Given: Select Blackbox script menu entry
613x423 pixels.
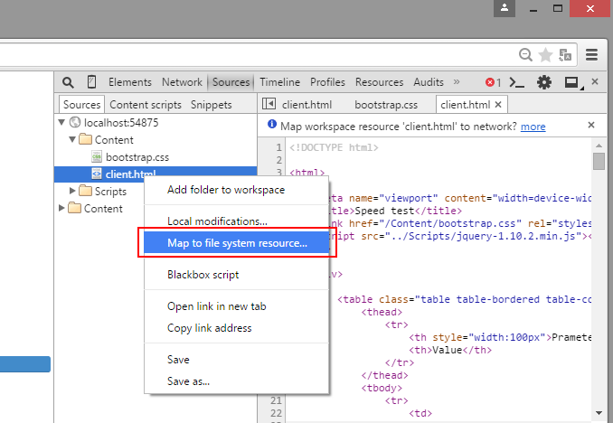Looking at the screenshot, I should pos(237,275).
